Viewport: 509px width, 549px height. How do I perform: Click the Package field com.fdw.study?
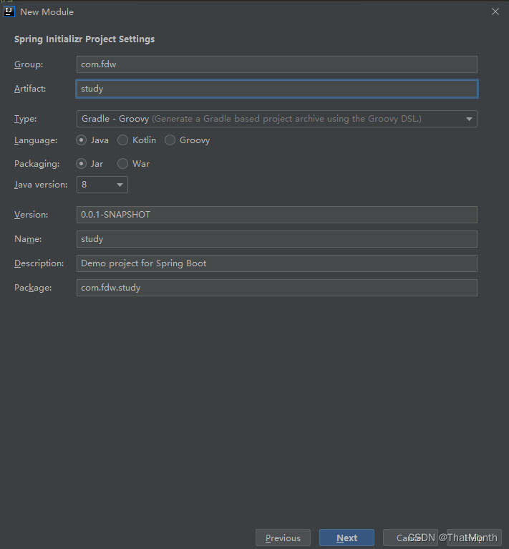[276, 288]
